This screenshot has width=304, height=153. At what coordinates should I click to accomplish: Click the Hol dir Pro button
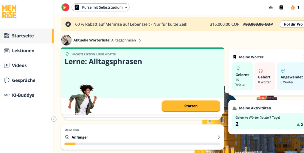click(292, 24)
